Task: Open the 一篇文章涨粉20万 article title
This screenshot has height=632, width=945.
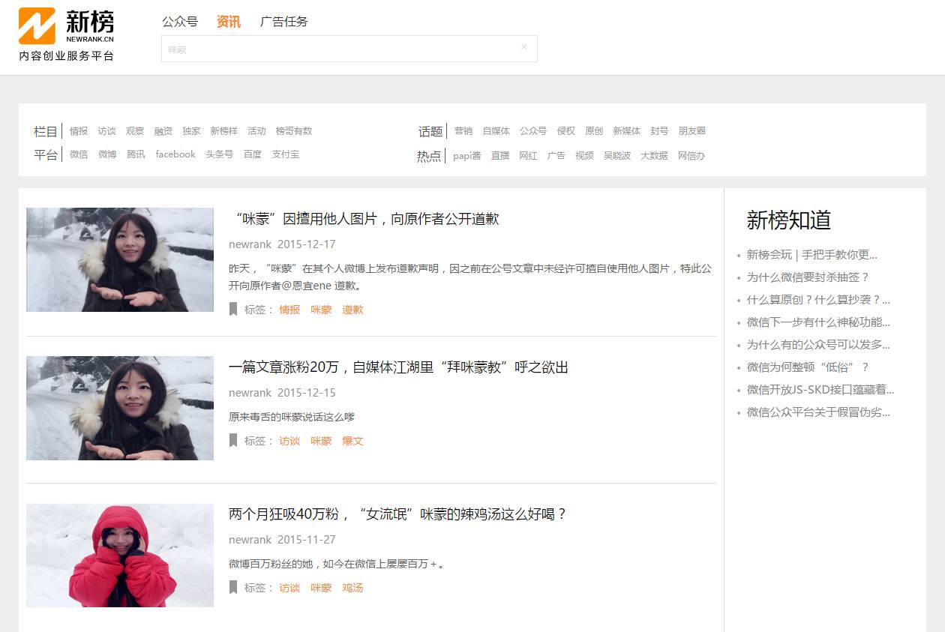Action: (398, 367)
